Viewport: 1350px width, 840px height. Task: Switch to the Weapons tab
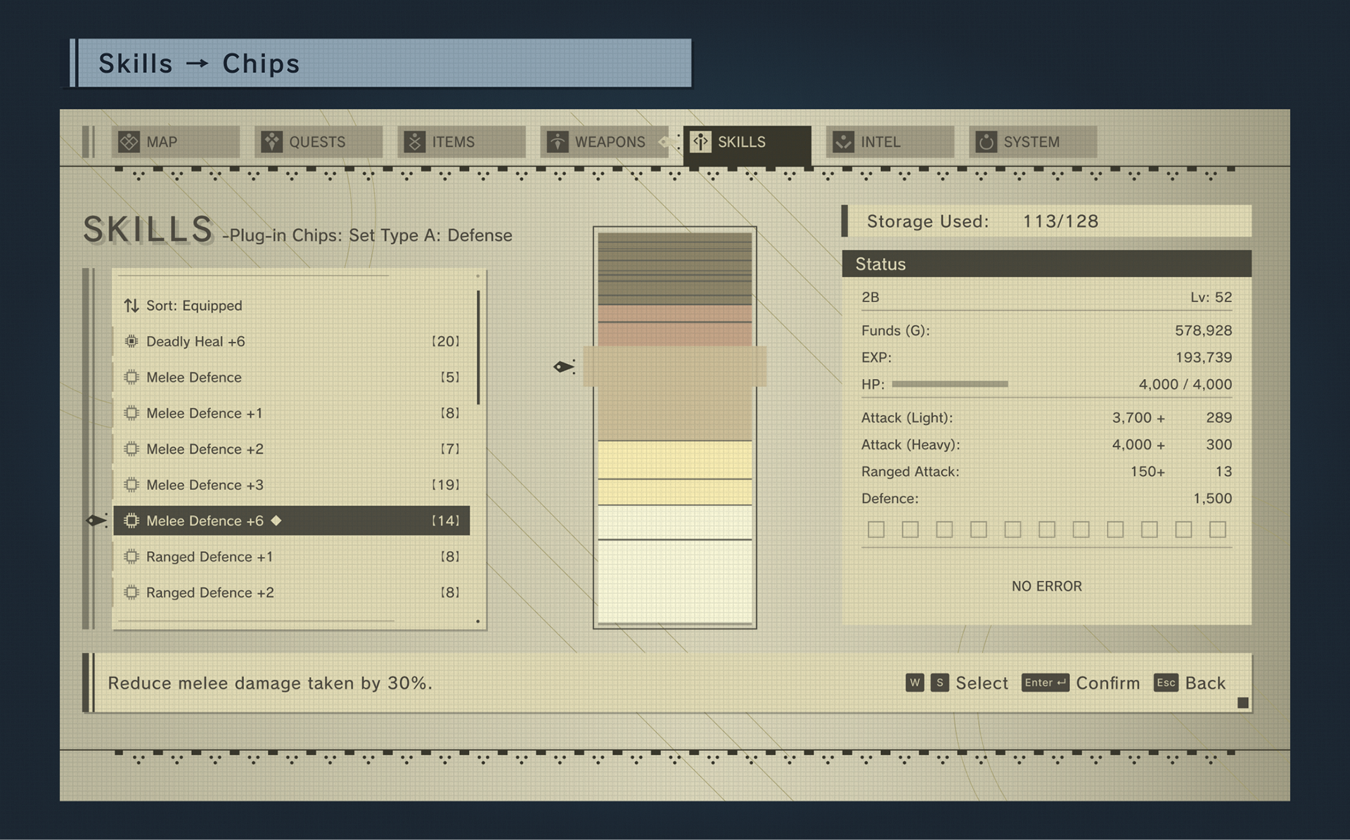609,142
